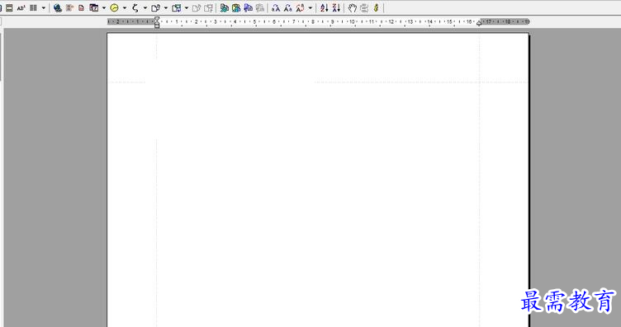Click the greyed-out overlapping documents icon
Viewport: 621px width, 327px height.
click(208, 7)
